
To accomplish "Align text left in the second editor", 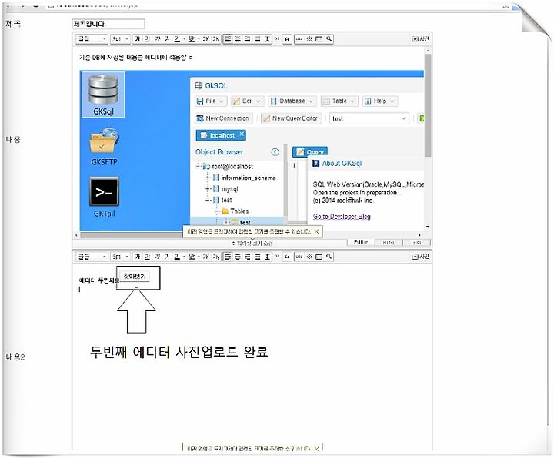I will [228, 257].
